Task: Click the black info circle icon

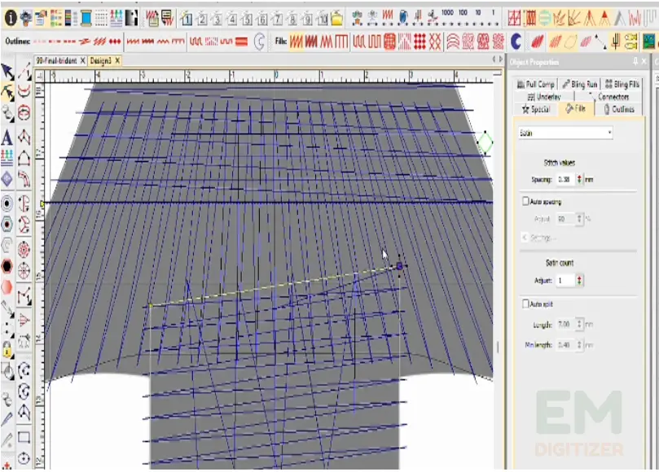Action: click(10, 18)
